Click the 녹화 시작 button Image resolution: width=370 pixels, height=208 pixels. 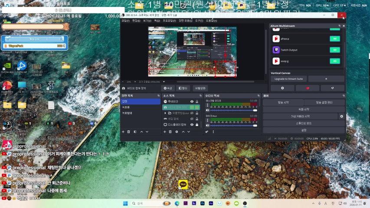click(304, 110)
